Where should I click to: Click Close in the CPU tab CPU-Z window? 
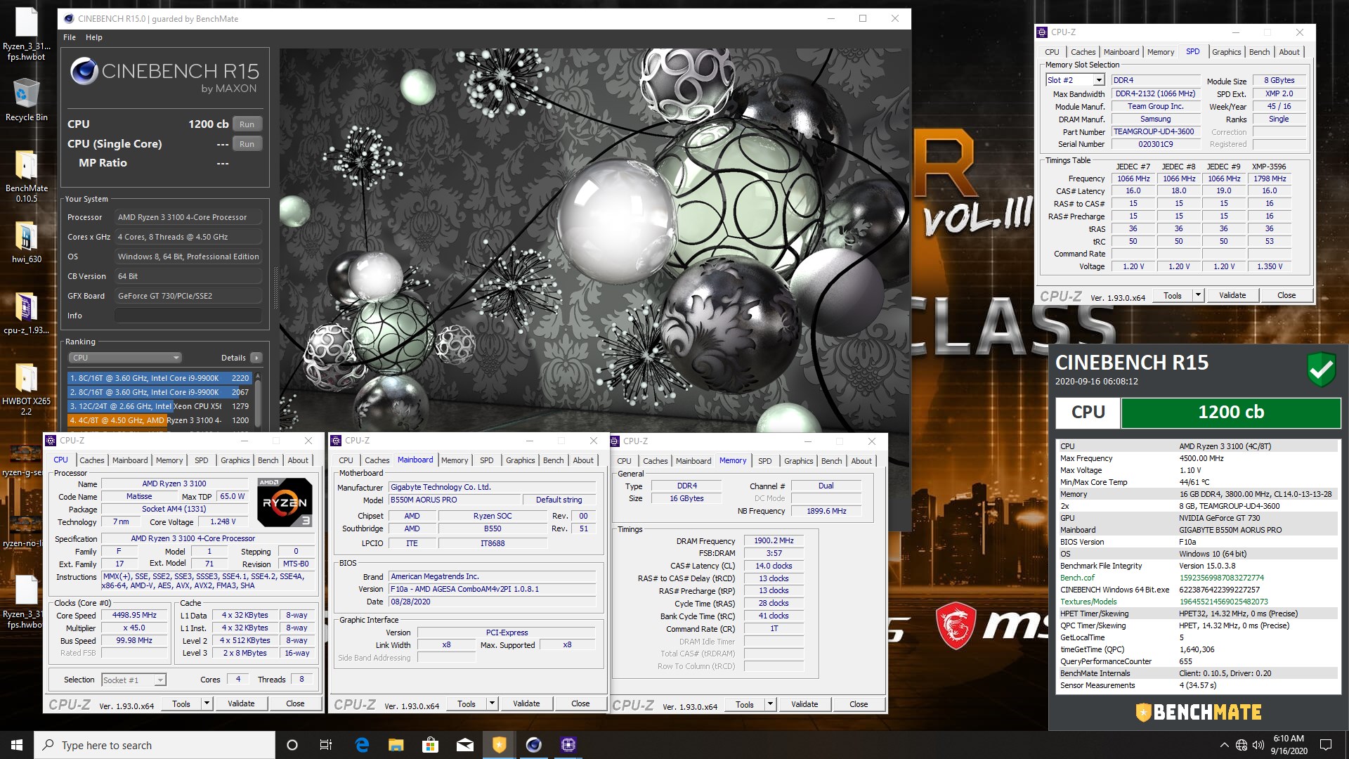pyautogui.click(x=295, y=703)
